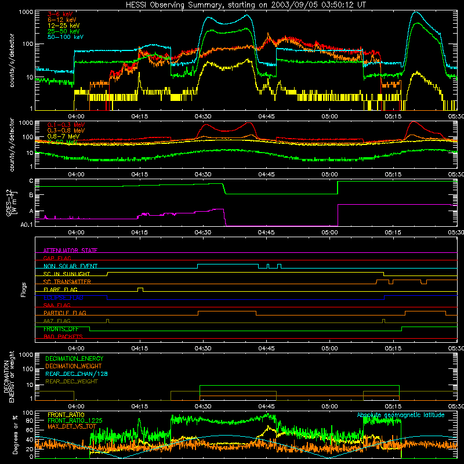The height and width of the screenshot is (464, 464).
Task: Select the cyan 50-100 keV legend label
Action: (x=66, y=37)
